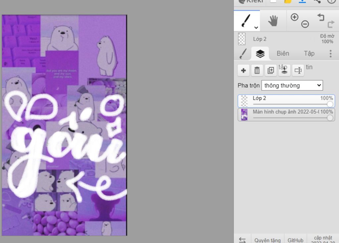Screen dimensions: 339x243
Task: Select the Lớp 2 layer row
Action: pos(286,101)
